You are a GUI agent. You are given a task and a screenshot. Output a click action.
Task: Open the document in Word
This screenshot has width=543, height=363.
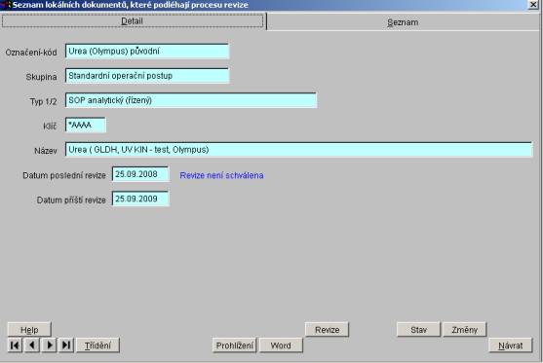[x=281, y=345]
